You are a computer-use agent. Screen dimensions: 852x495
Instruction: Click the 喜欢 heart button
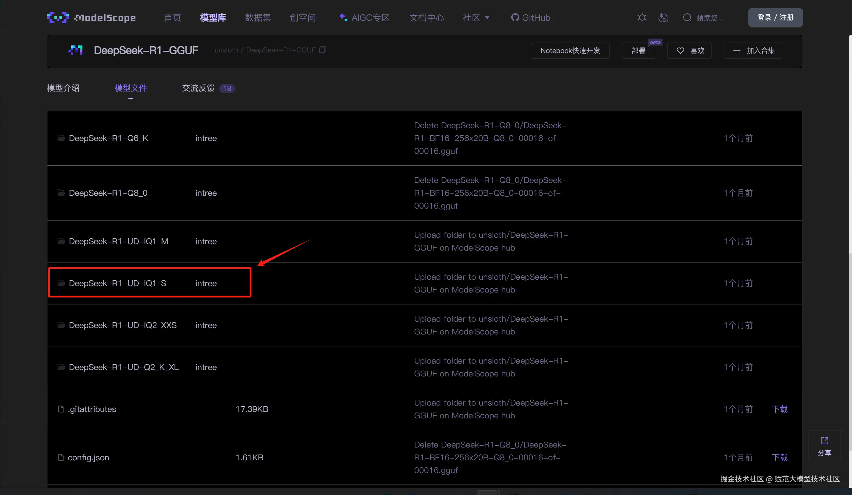click(690, 51)
